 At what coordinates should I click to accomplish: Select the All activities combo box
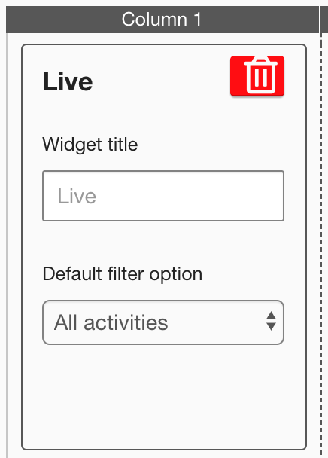click(x=163, y=322)
